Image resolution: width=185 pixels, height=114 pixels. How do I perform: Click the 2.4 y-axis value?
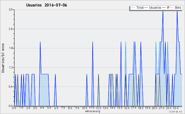(10, 29)
